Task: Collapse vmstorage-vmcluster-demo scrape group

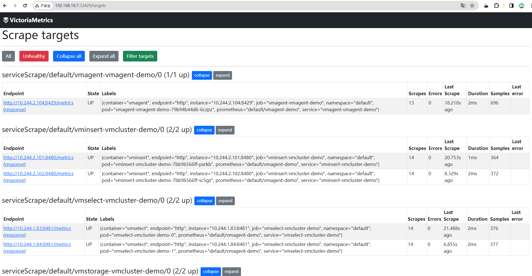Action: pyautogui.click(x=211, y=272)
